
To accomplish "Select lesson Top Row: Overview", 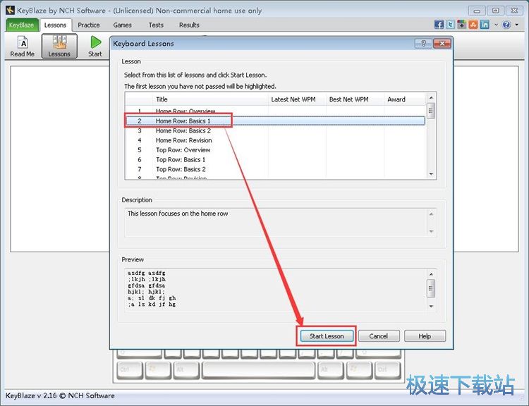I will (x=275, y=150).
